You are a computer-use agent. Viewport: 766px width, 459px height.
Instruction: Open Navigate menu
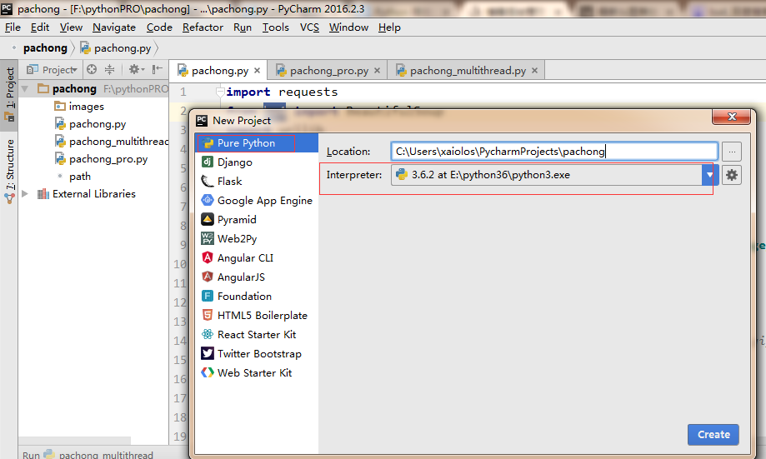114,27
